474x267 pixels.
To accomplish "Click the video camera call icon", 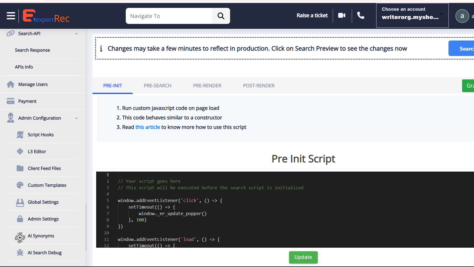I will tap(342, 15).
